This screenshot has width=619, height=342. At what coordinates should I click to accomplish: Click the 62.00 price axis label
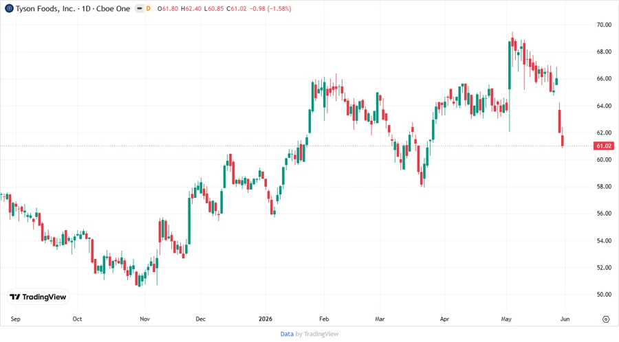604,133
